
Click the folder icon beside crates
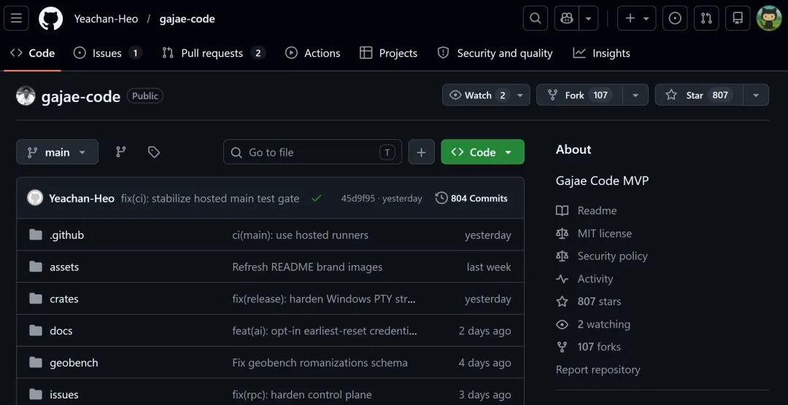point(36,299)
